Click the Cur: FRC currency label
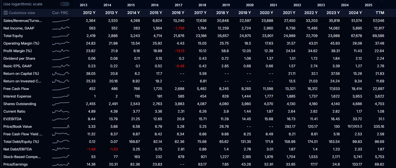The height and width of the screenshot is (168, 396). 60,13
